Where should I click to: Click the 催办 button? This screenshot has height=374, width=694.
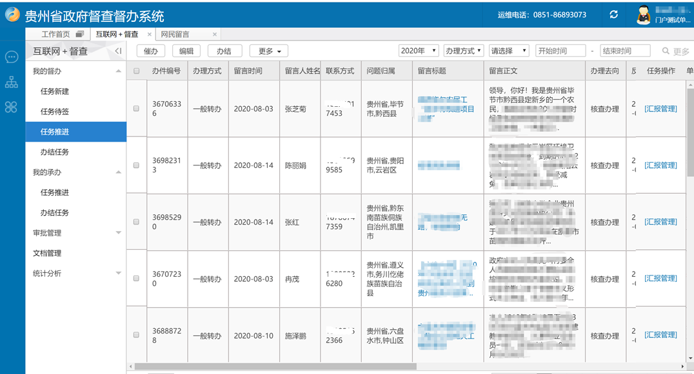click(151, 51)
